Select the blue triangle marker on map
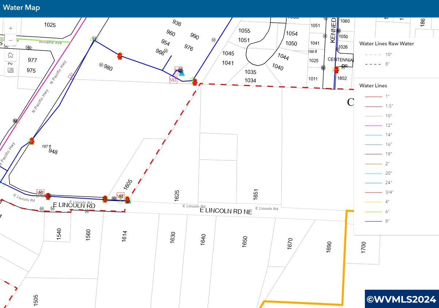Screen dimensions: 439x308 [182, 73]
